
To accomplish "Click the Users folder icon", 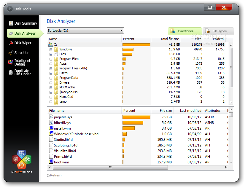I will 56,73.
